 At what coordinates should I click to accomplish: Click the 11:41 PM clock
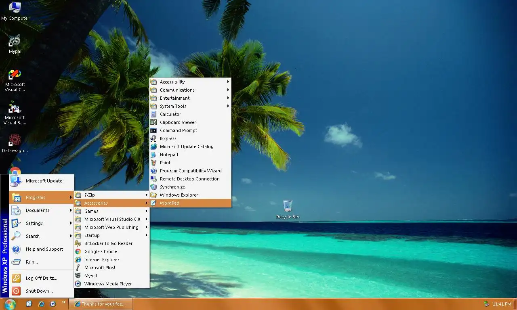click(502, 304)
